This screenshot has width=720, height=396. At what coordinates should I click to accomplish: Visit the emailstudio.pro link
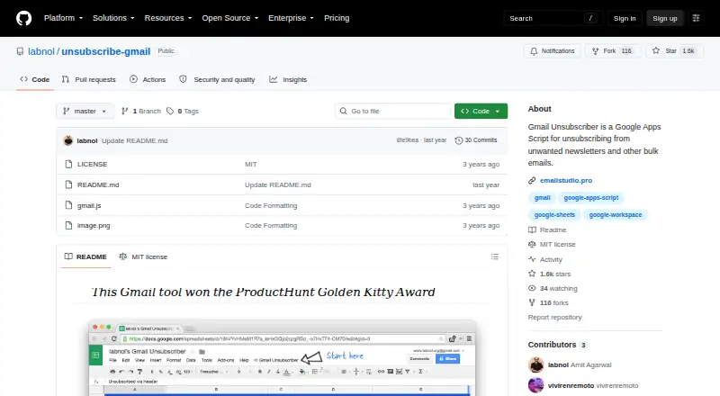pos(566,181)
